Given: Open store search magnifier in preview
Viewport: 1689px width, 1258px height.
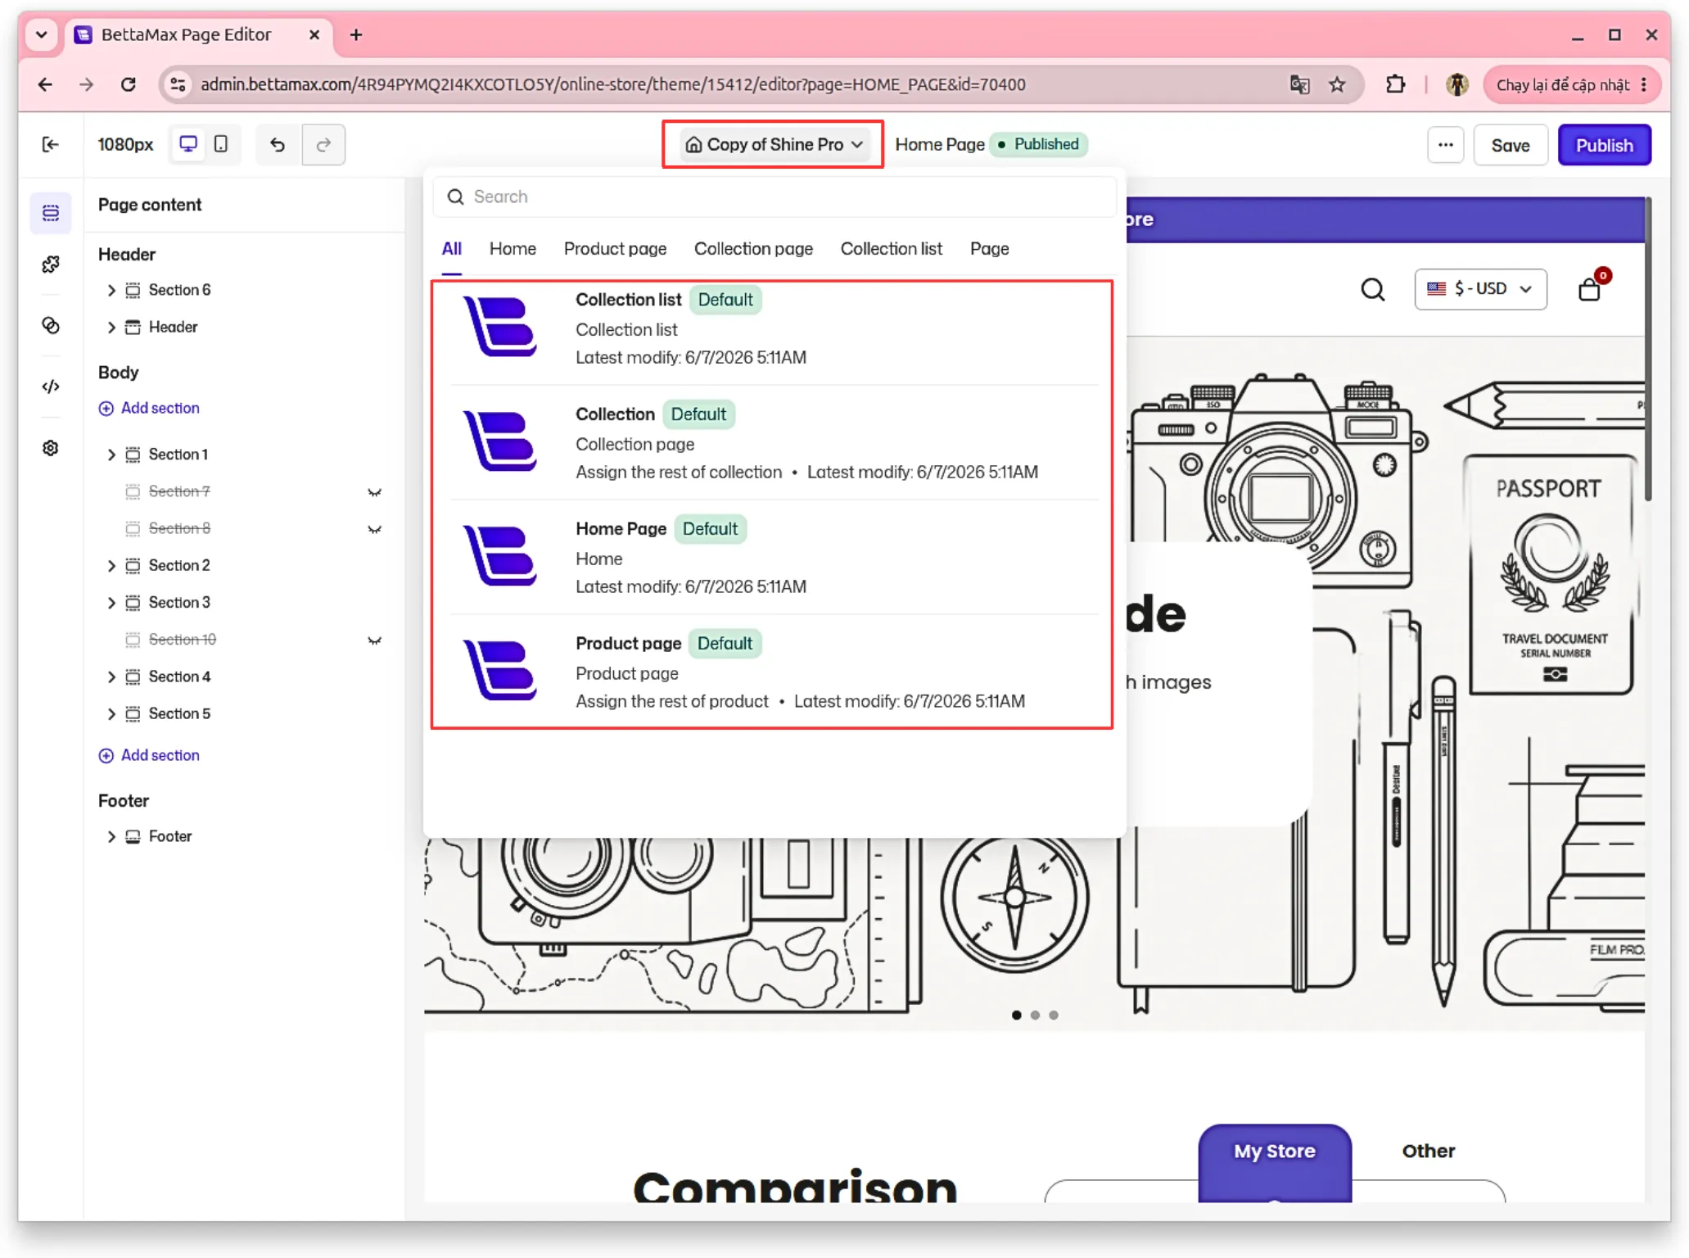Looking at the screenshot, I should click(1373, 290).
